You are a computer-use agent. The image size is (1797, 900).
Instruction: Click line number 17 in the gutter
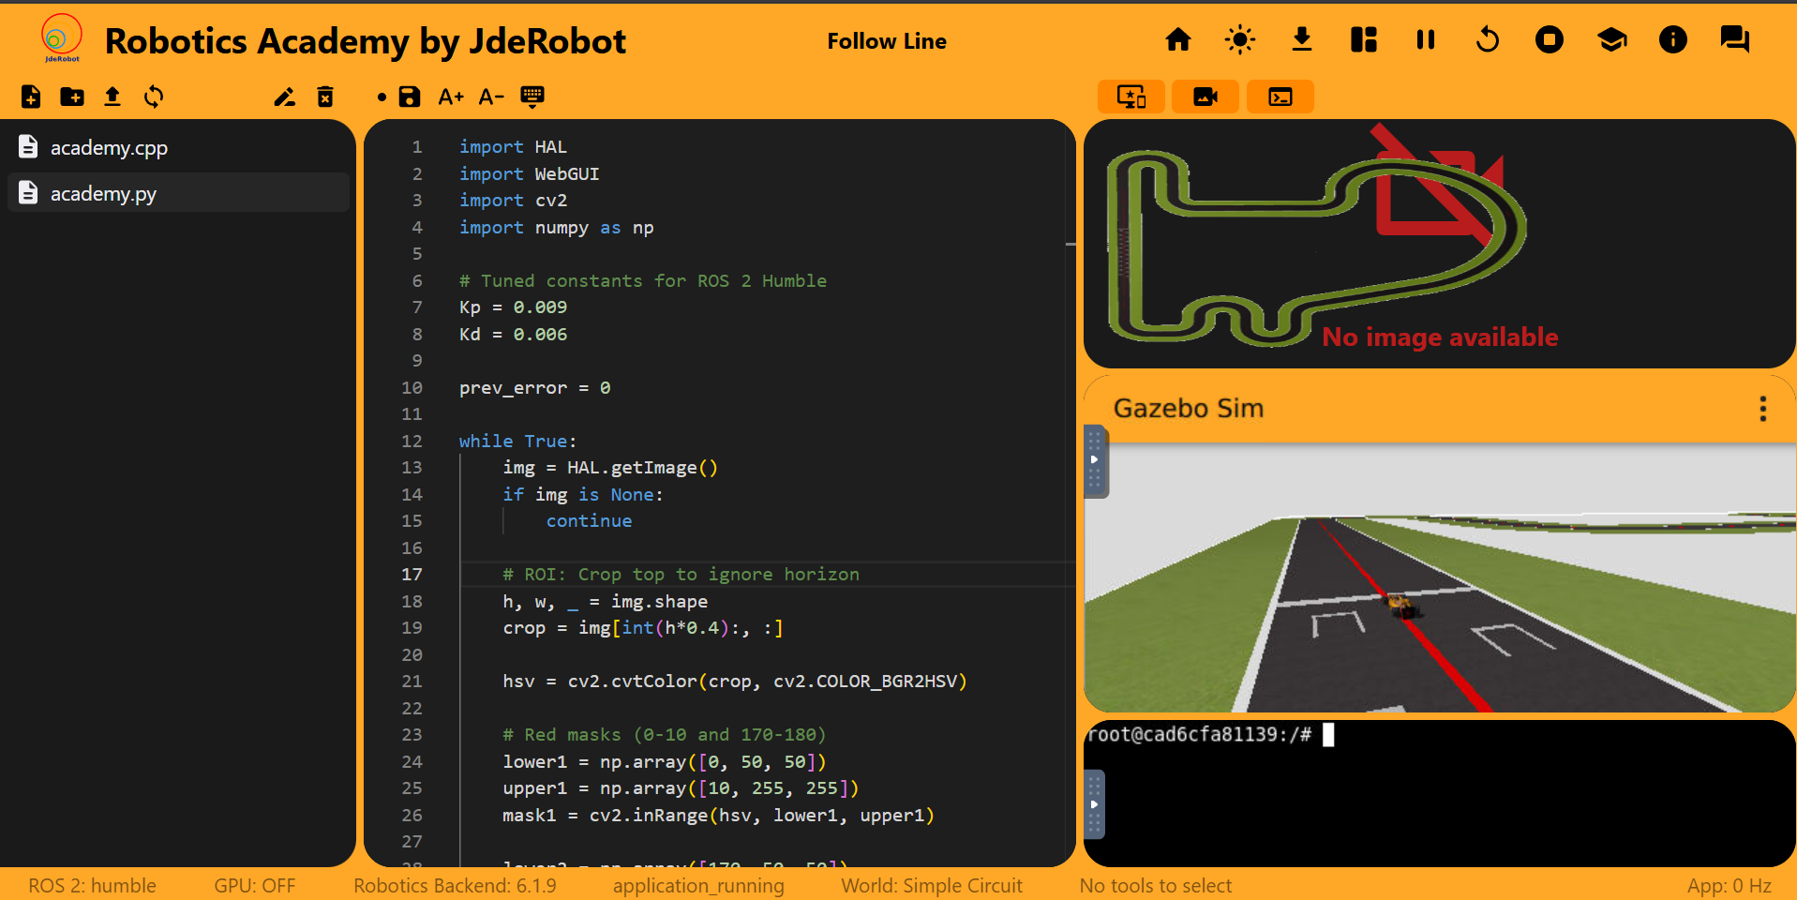412,575
